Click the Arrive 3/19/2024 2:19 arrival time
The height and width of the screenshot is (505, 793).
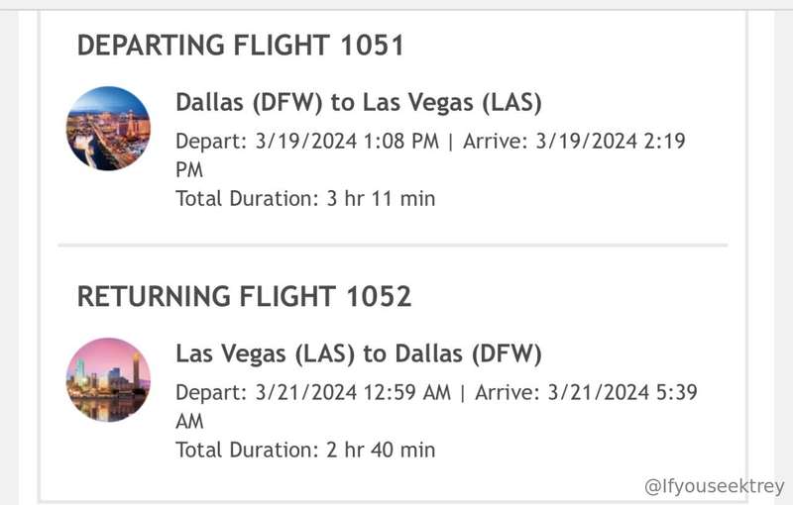click(x=574, y=141)
